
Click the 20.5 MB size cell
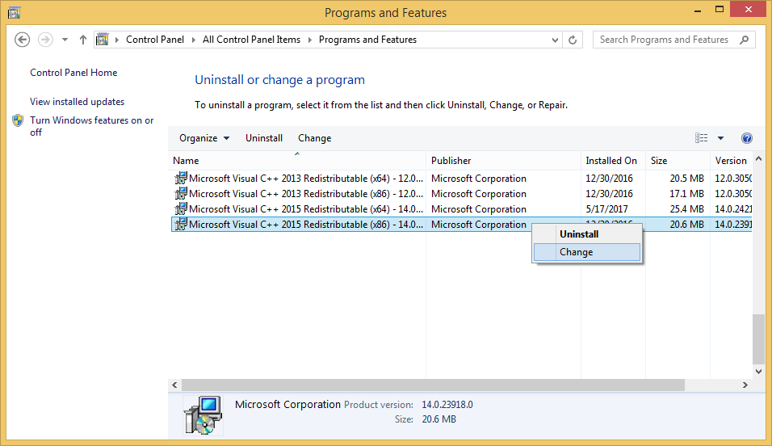(x=686, y=179)
